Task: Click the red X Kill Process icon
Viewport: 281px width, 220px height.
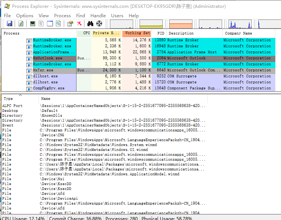Action: pyautogui.click(x=79, y=24)
